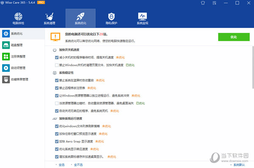The height and width of the screenshot is (168, 254).
Task: Click the 启动项管理 startup sidebar icon
Action: [x=6, y=68]
